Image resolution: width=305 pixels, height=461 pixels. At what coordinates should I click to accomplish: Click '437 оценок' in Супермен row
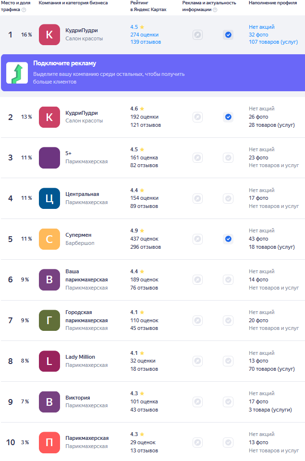pyautogui.click(x=145, y=239)
